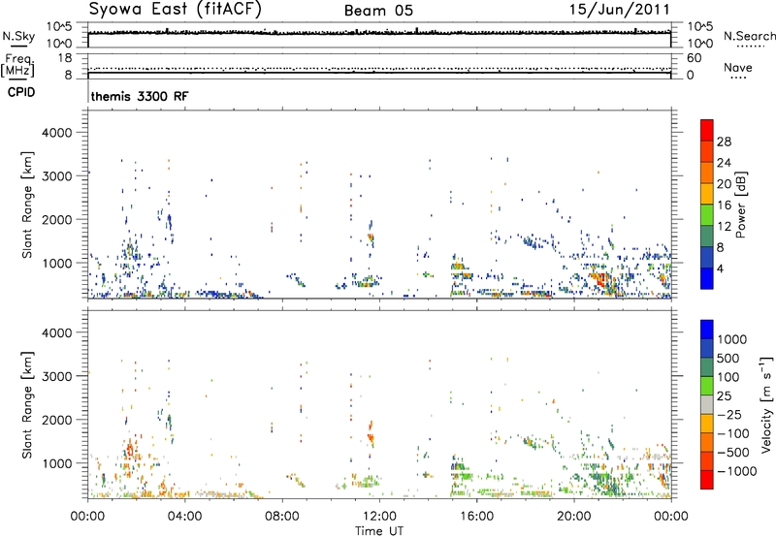Click the "12" tick on power color bar
Image resolution: width=776 pixels, height=537 pixels.
coord(724,227)
